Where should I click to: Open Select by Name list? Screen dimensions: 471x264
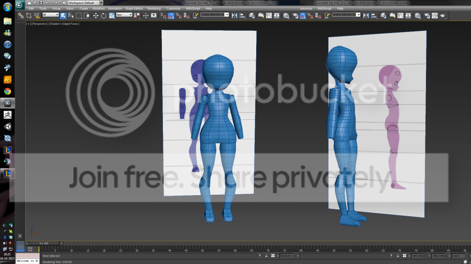point(70,16)
